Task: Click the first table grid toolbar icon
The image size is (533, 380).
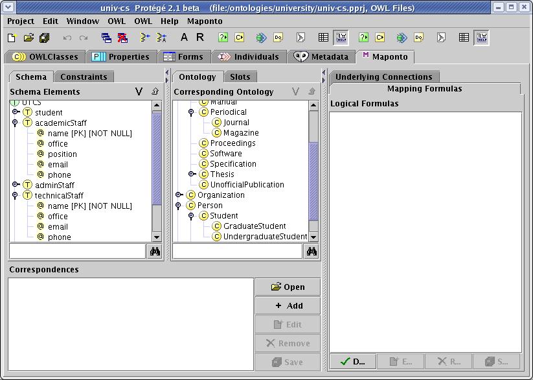Action: [323, 37]
